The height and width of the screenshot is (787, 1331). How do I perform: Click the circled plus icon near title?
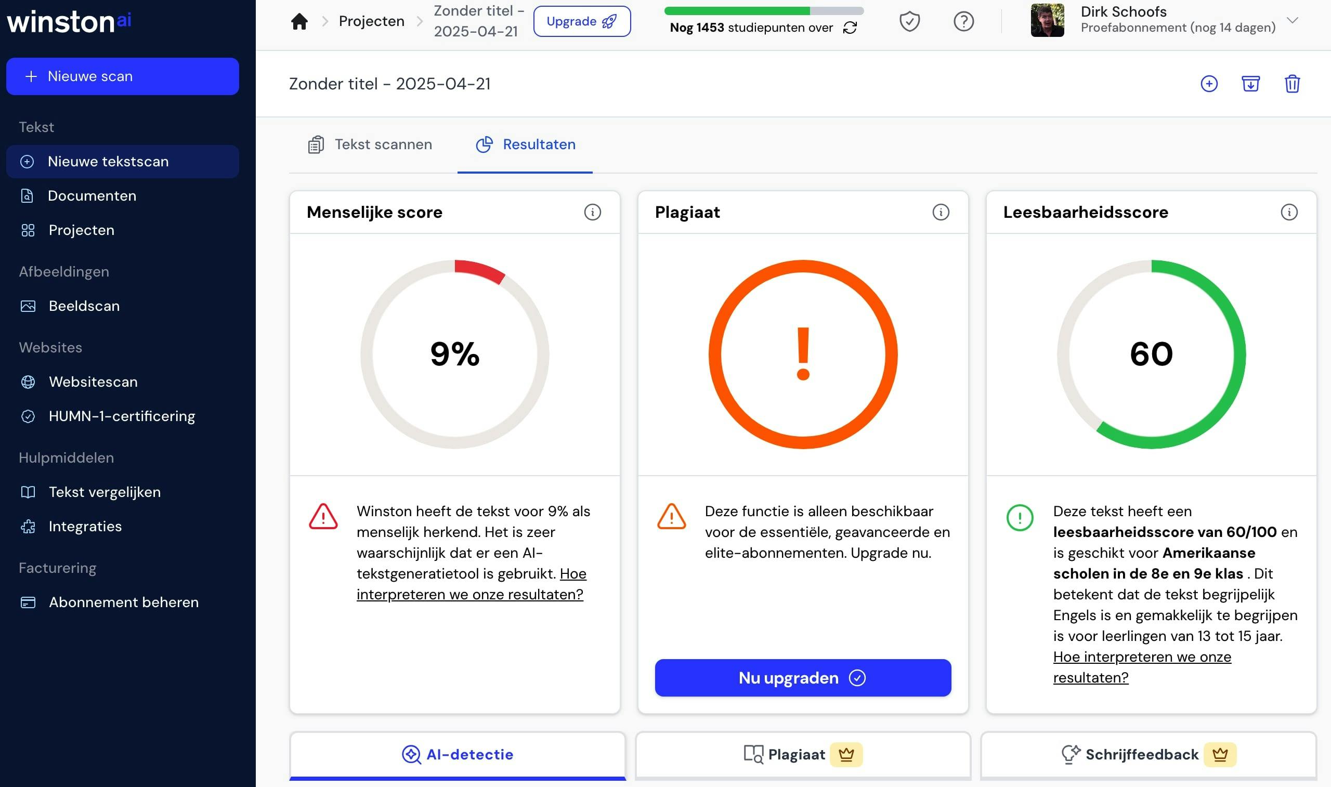tap(1209, 84)
